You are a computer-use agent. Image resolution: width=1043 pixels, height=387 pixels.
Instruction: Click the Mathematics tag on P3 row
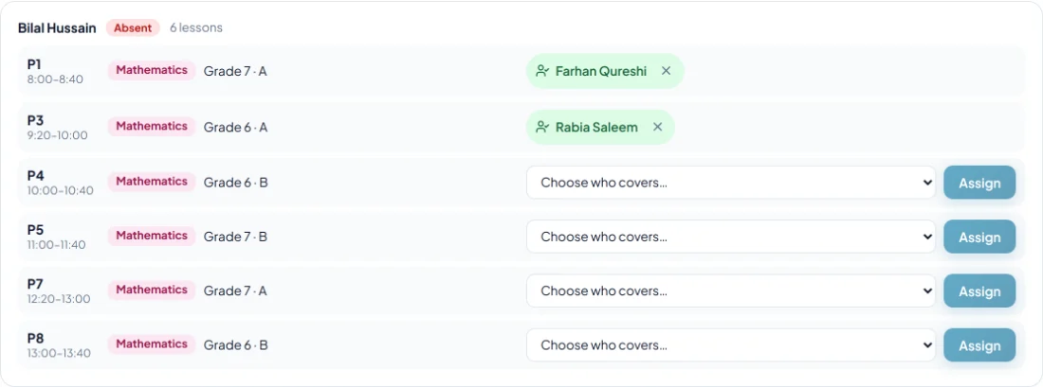click(x=152, y=126)
